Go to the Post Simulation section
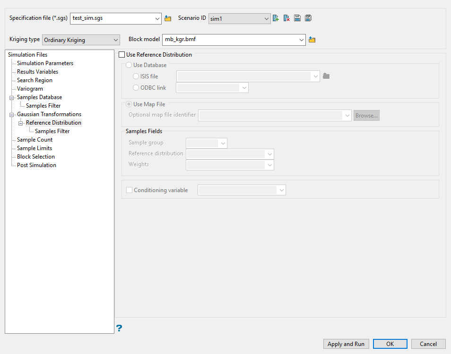 point(36,165)
